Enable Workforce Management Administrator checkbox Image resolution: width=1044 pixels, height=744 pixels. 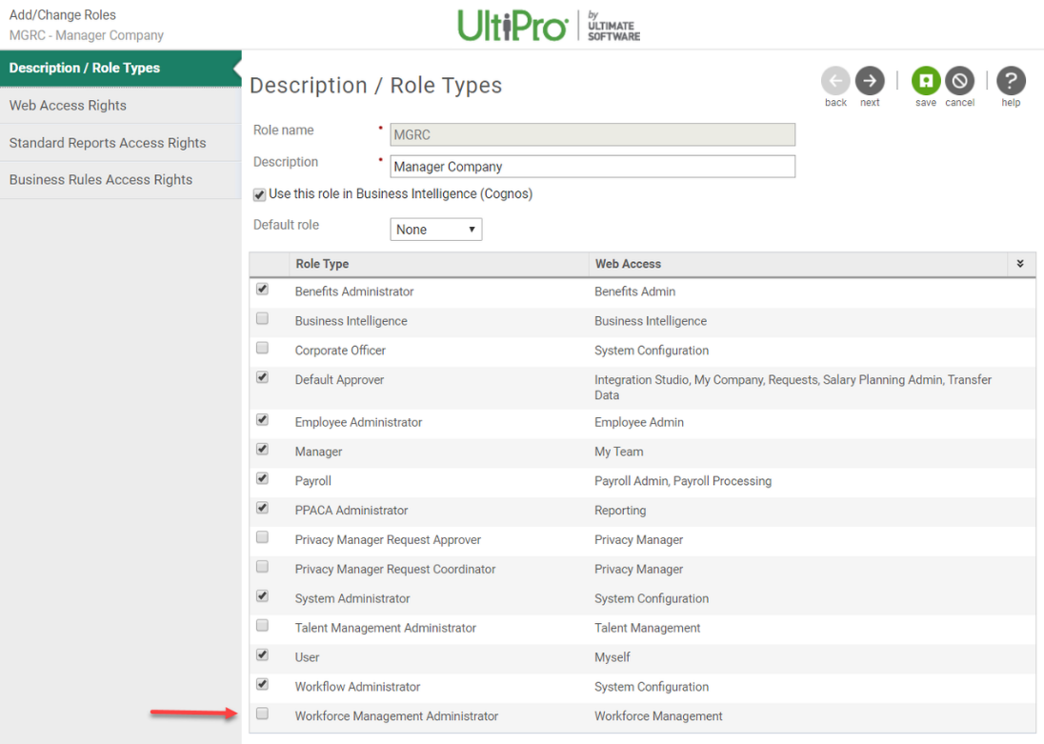pos(263,714)
